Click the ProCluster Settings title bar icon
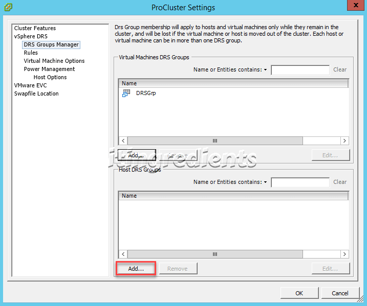 (8, 7)
